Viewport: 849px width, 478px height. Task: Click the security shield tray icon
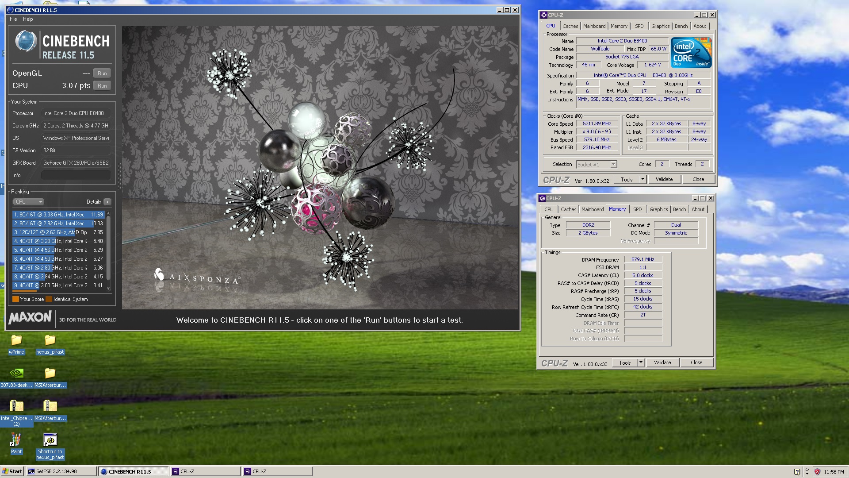point(817,472)
